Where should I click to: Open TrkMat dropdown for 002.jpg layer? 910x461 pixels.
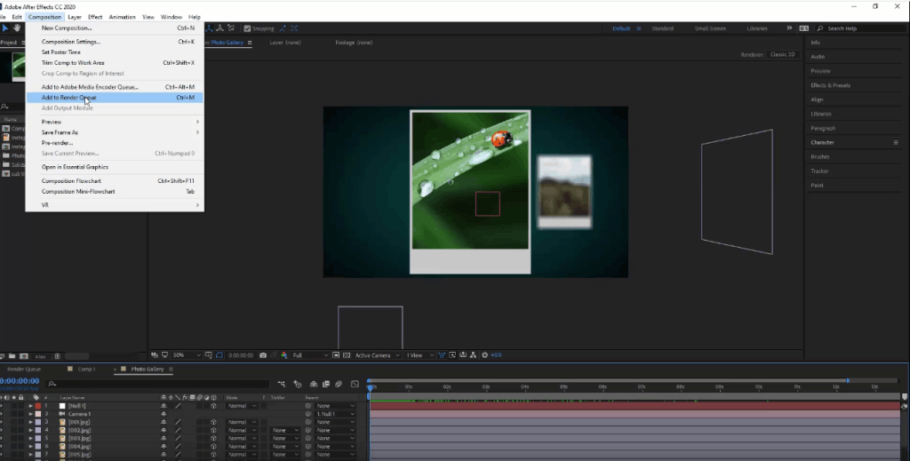pos(284,430)
